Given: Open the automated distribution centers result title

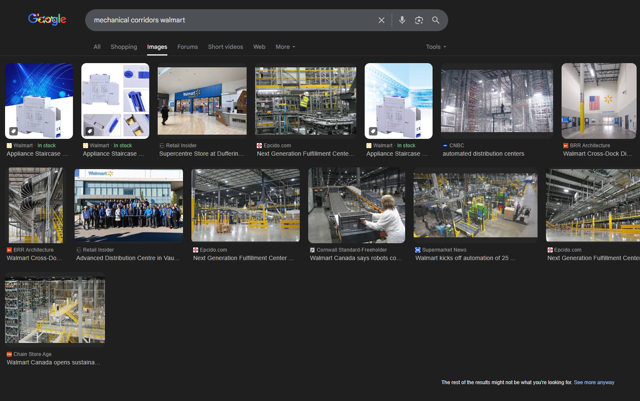Looking at the screenshot, I should coord(484,154).
